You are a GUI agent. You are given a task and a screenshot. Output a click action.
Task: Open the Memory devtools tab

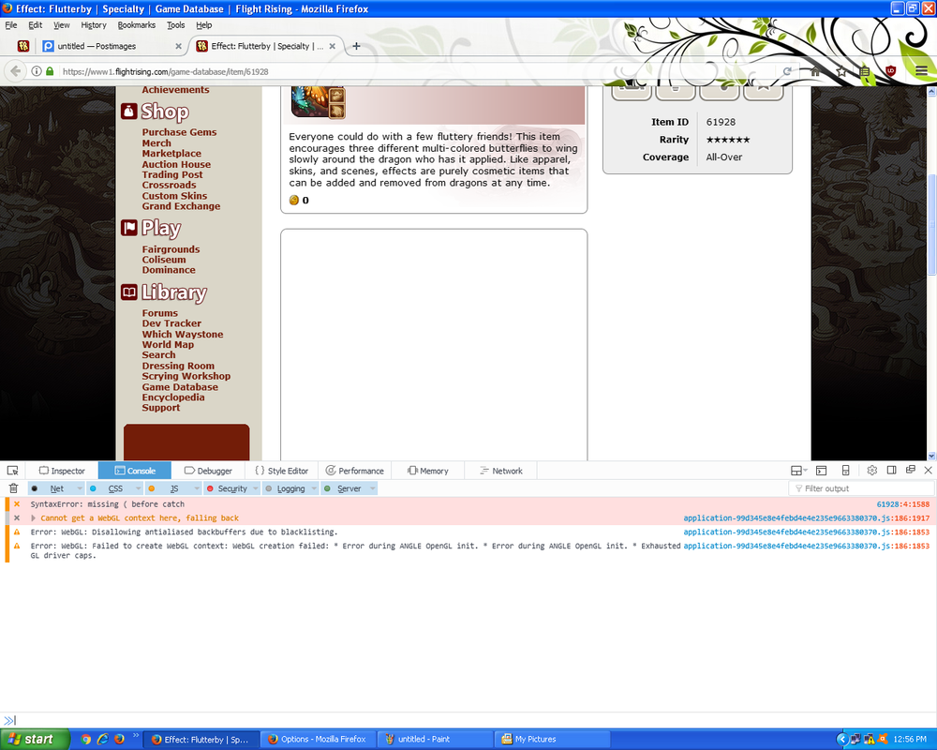click(x=427, y=471)
